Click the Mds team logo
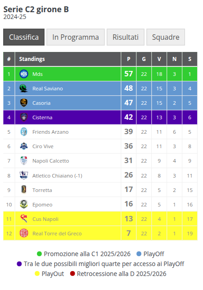Image resolution: width=203 pixels, height=290 pixels. point(24,74)
